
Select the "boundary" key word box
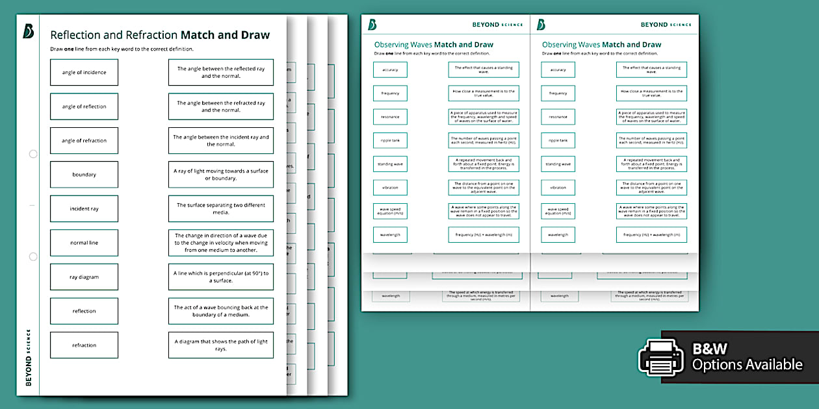click(x=84, y=174)
